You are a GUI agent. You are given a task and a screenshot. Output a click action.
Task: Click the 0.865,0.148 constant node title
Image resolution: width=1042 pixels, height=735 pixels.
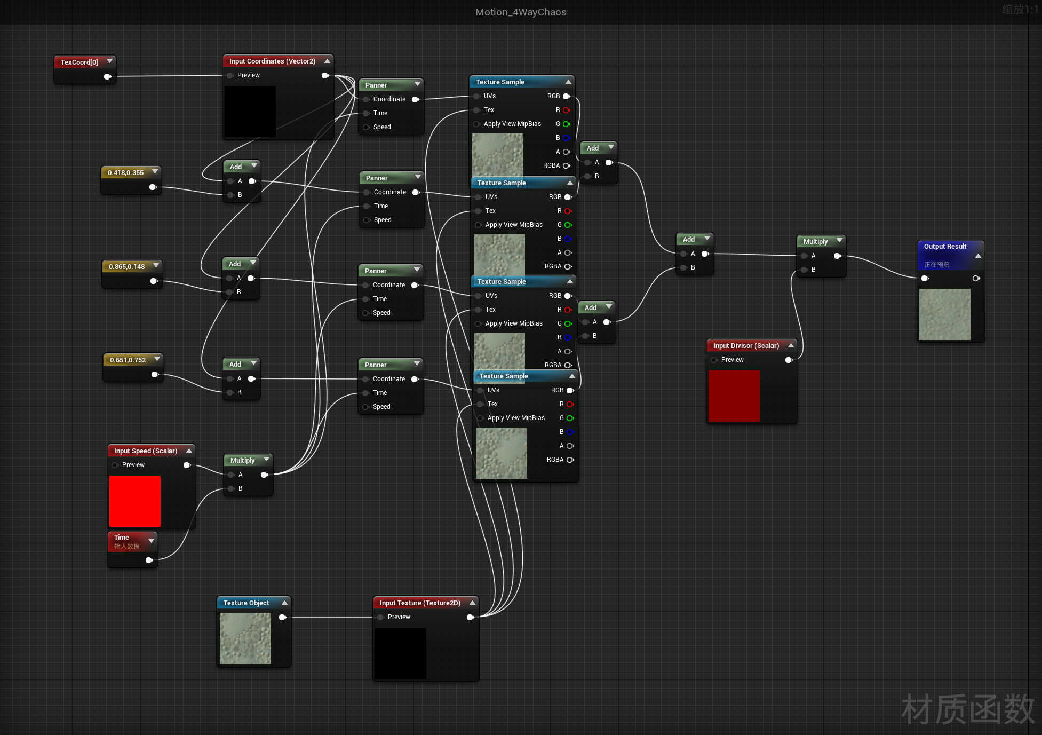126,266
